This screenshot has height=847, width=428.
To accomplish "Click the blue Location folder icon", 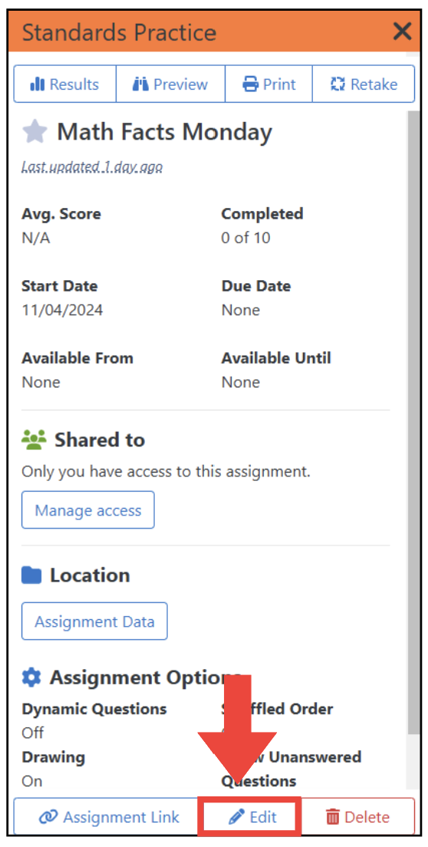I will coord(31,576).
